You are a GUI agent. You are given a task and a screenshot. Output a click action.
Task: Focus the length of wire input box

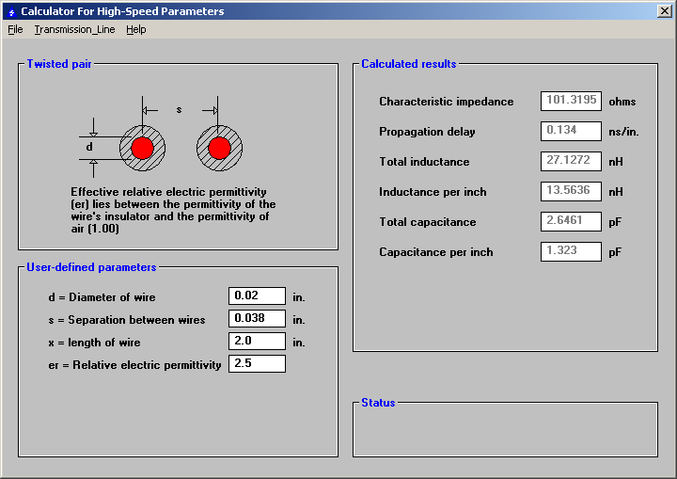(257, 342)
